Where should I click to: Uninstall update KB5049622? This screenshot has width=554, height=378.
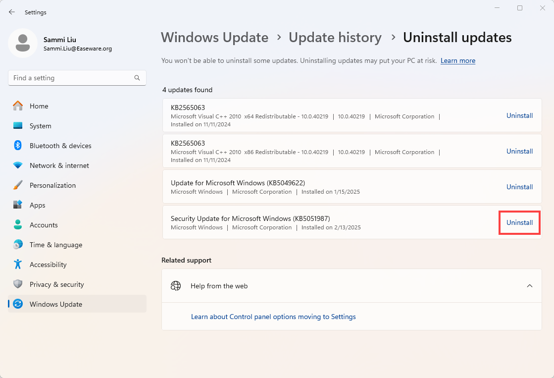519,187
